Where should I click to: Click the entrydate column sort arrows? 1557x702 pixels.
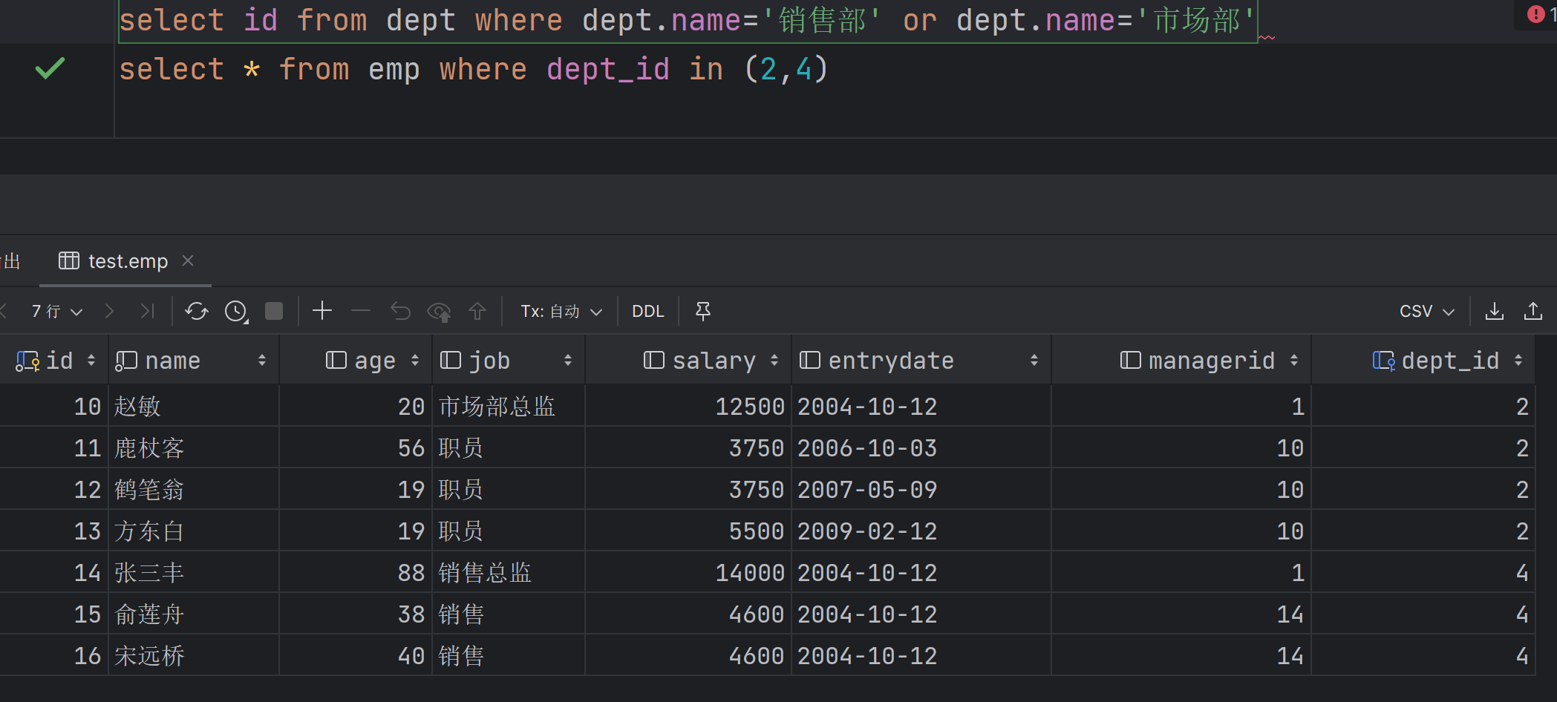[x=1034, y=361]
